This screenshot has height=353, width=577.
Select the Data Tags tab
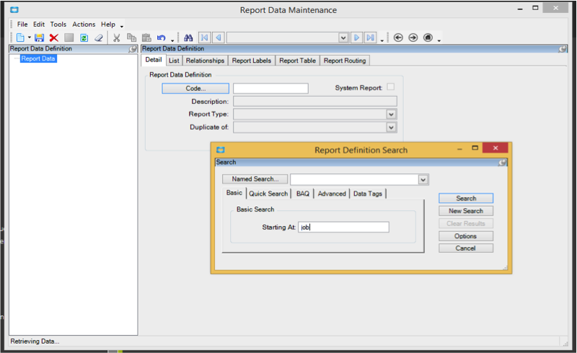[368, 193]
